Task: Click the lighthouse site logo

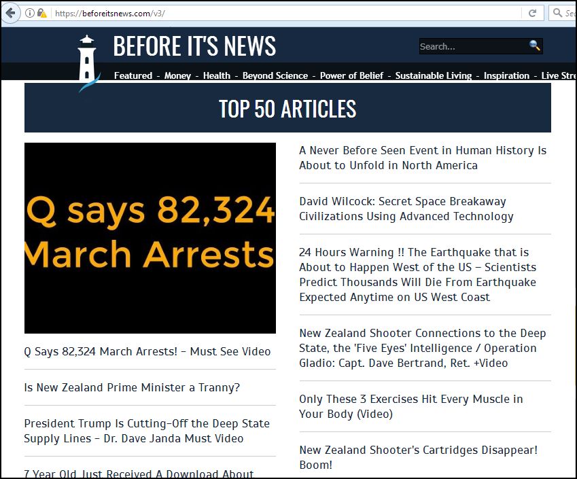Action: click(87, 63)
